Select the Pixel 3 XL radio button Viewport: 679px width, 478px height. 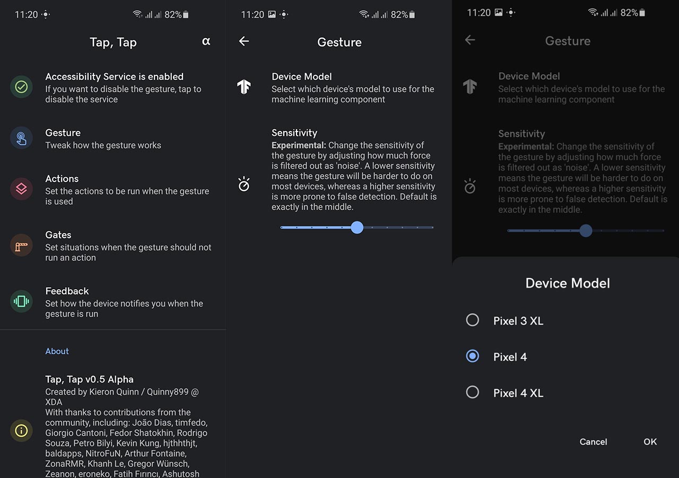click(472, 320)
